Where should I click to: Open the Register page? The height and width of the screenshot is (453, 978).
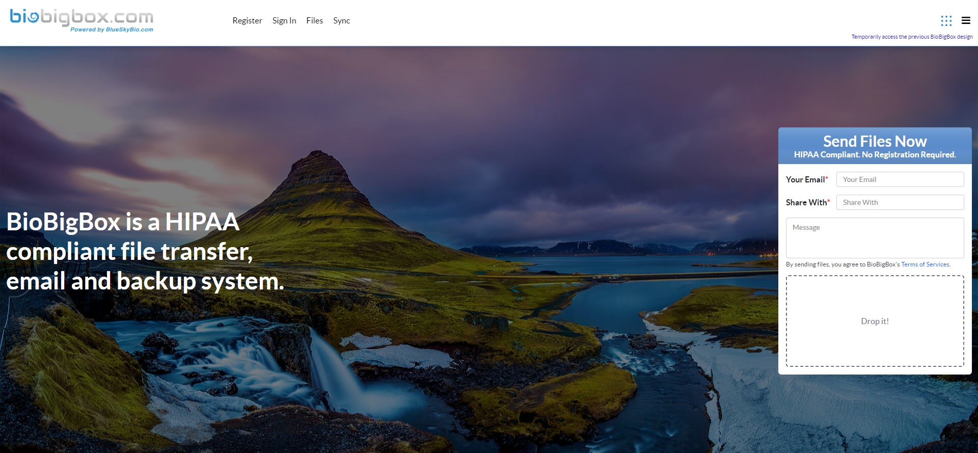pos(247,20)
